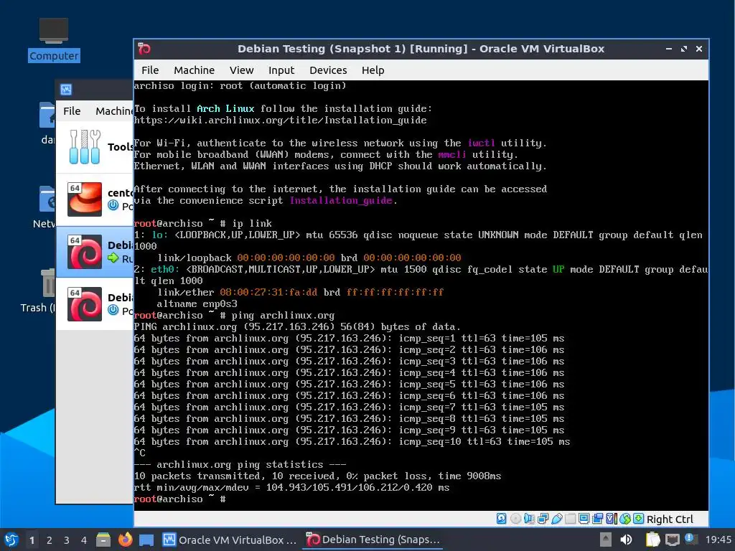Viewport: 735px width, 551px height.
Task: Click the keyboard capture arrow icon
Action: [x=638, y=519]
